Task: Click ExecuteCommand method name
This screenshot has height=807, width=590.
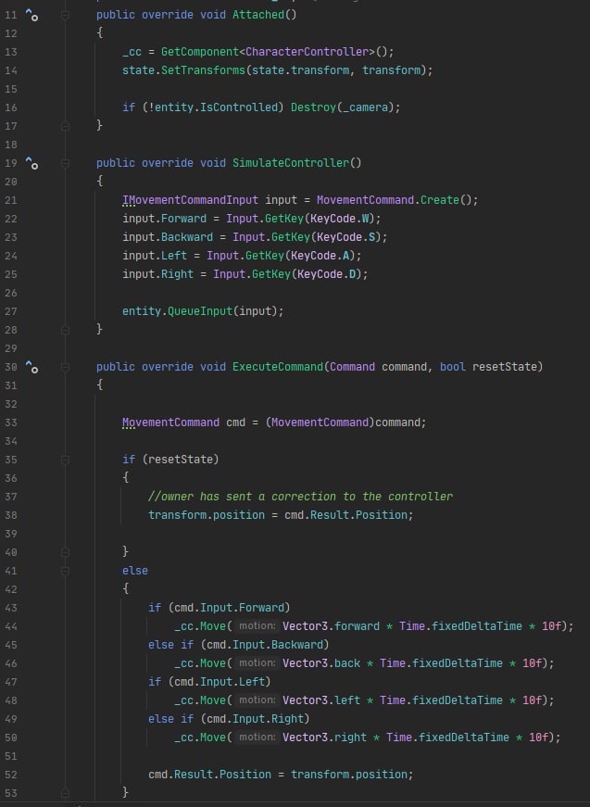Action: 278,367
